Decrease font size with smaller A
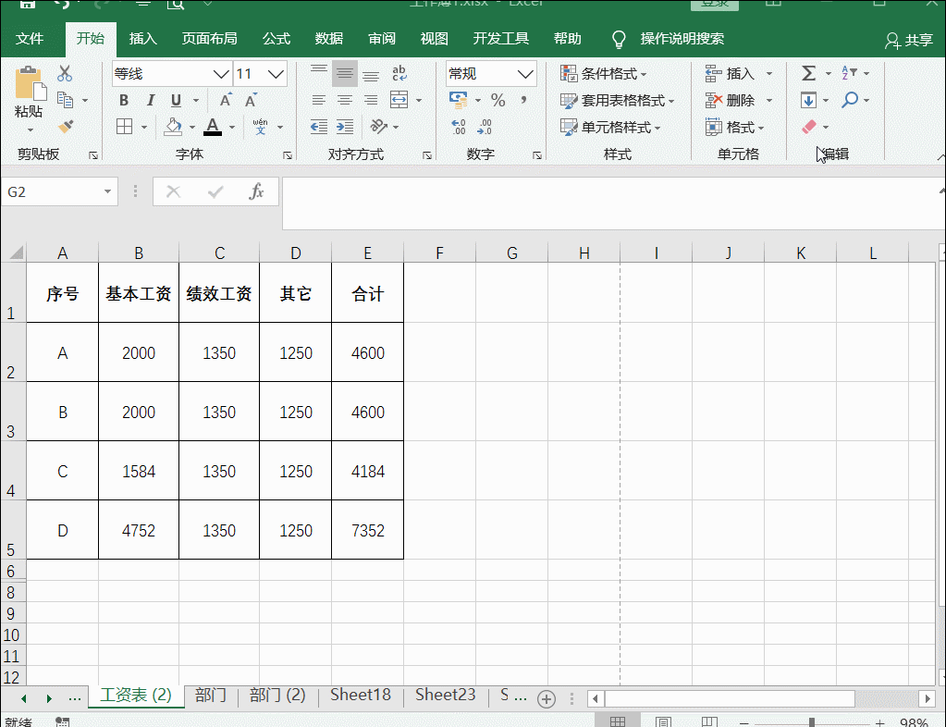Image resolution: width=946 pixels, height=727 pixels. click(251, 100)
